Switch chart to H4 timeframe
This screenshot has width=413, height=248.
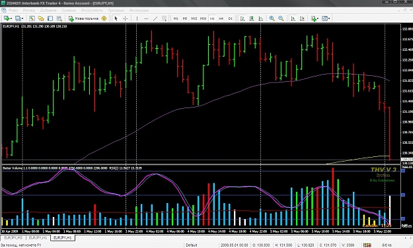(x=221, y=18)
